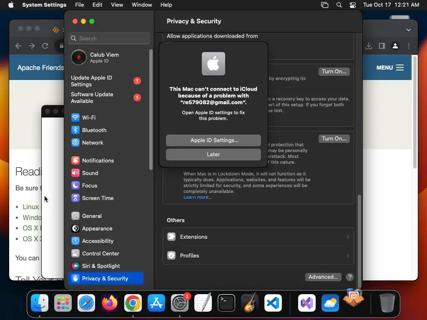Click System Settings icon in Dock

pos(180,303)
